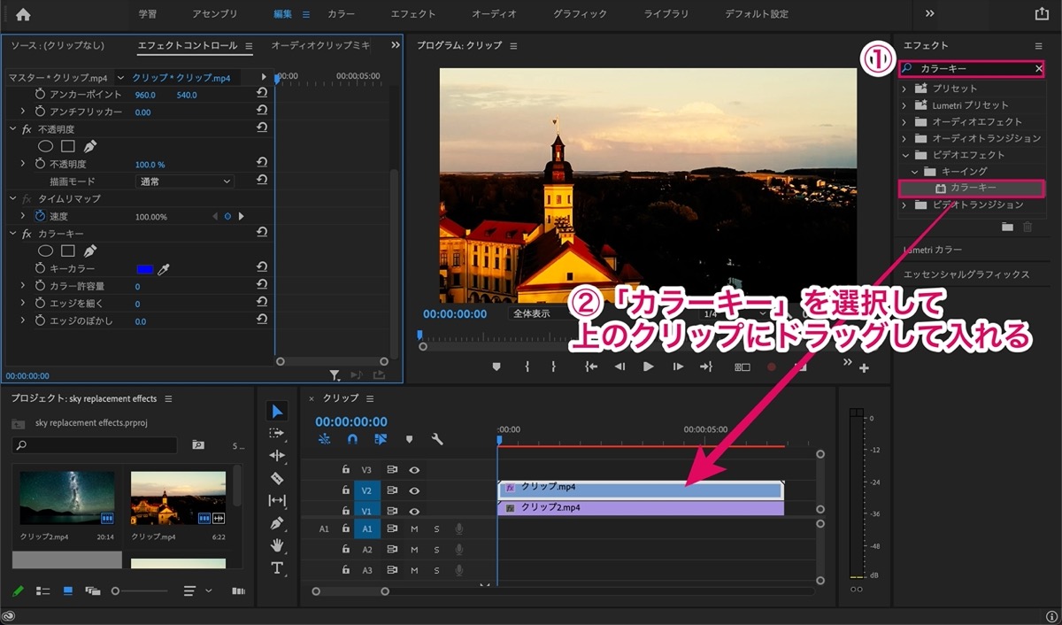Toggle visibility eye for track V2

[x=414, y=490]
